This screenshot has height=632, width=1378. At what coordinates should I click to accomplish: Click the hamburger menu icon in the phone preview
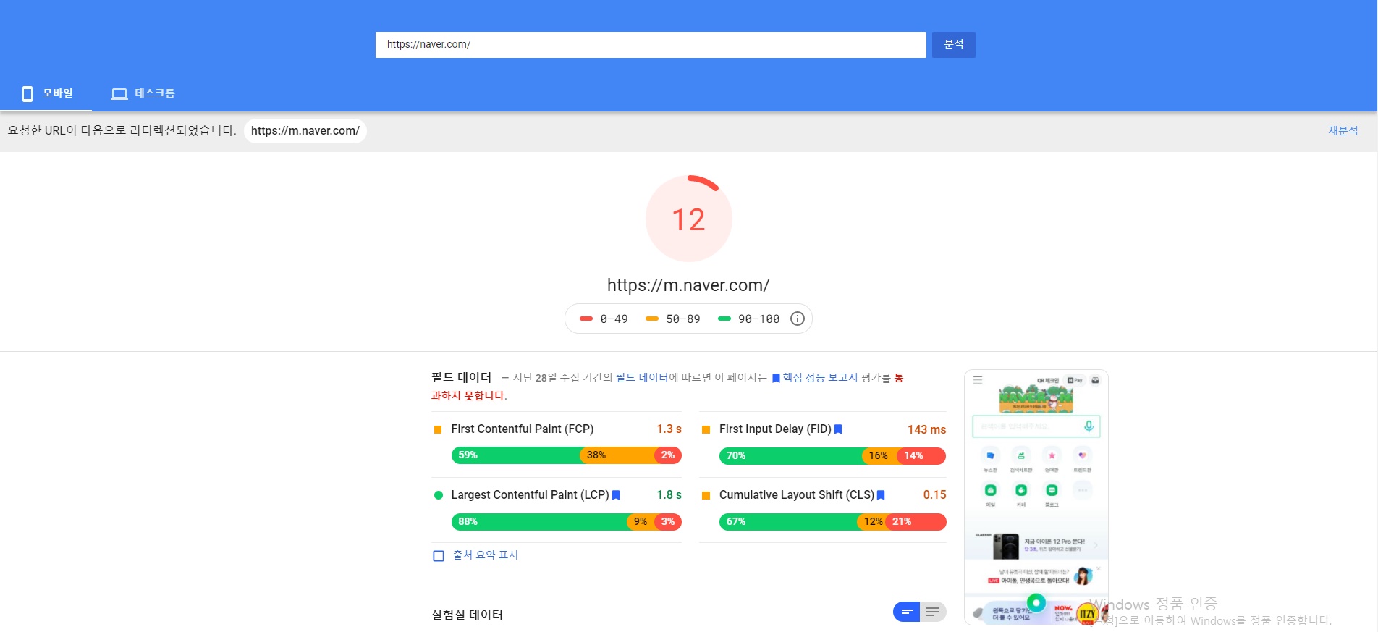point(978,379)
